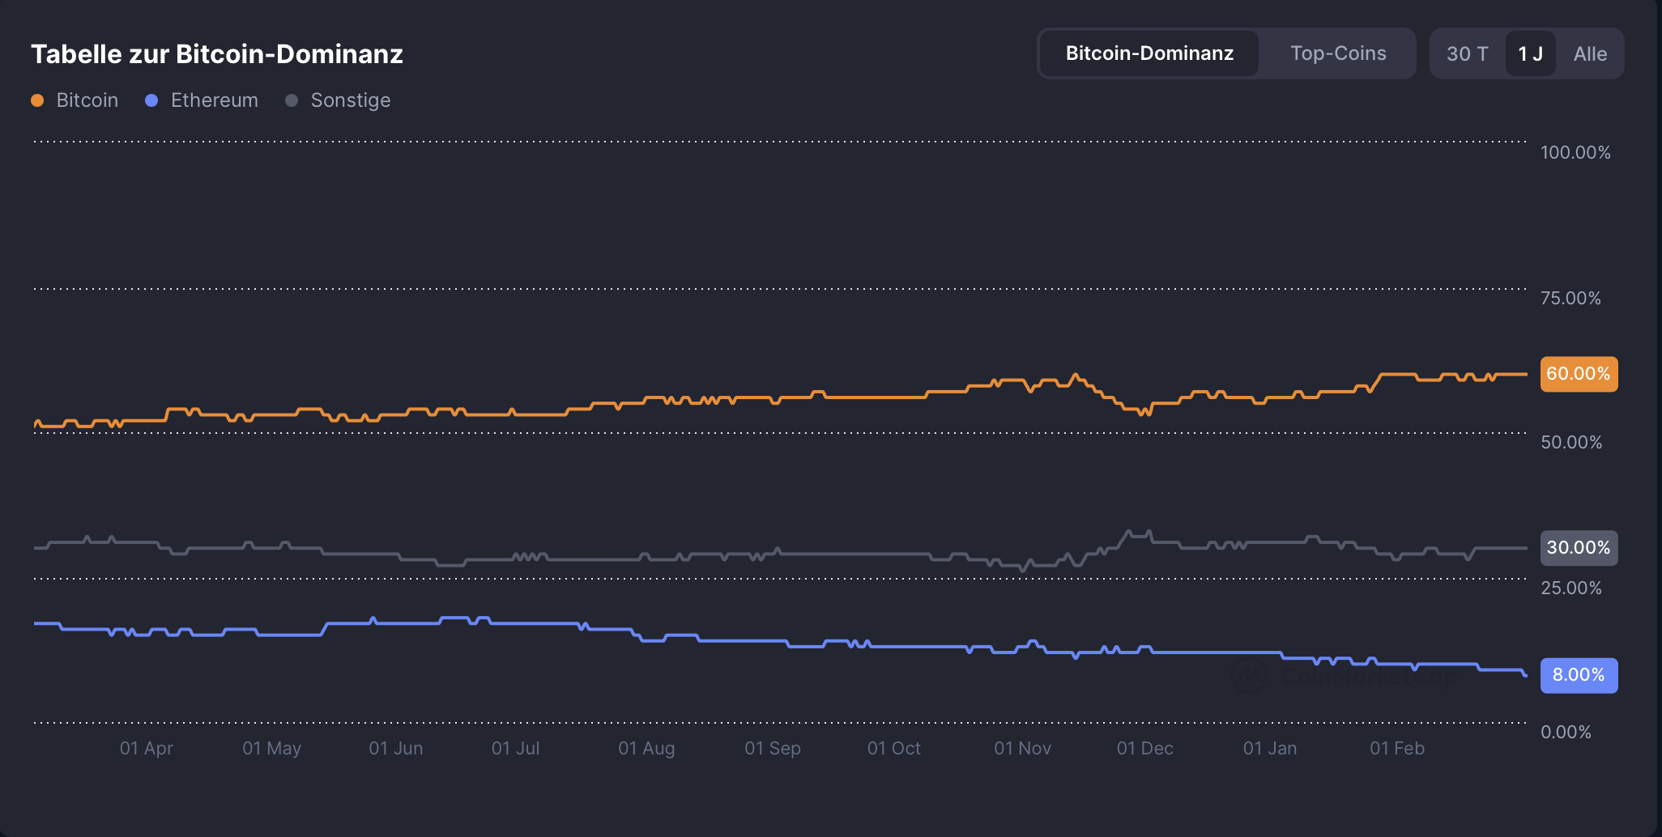1662x837 pixels.
Task: Click the chart title Tabelle zur Bitcoin-Dominanz
Action: tap(217, 54)
